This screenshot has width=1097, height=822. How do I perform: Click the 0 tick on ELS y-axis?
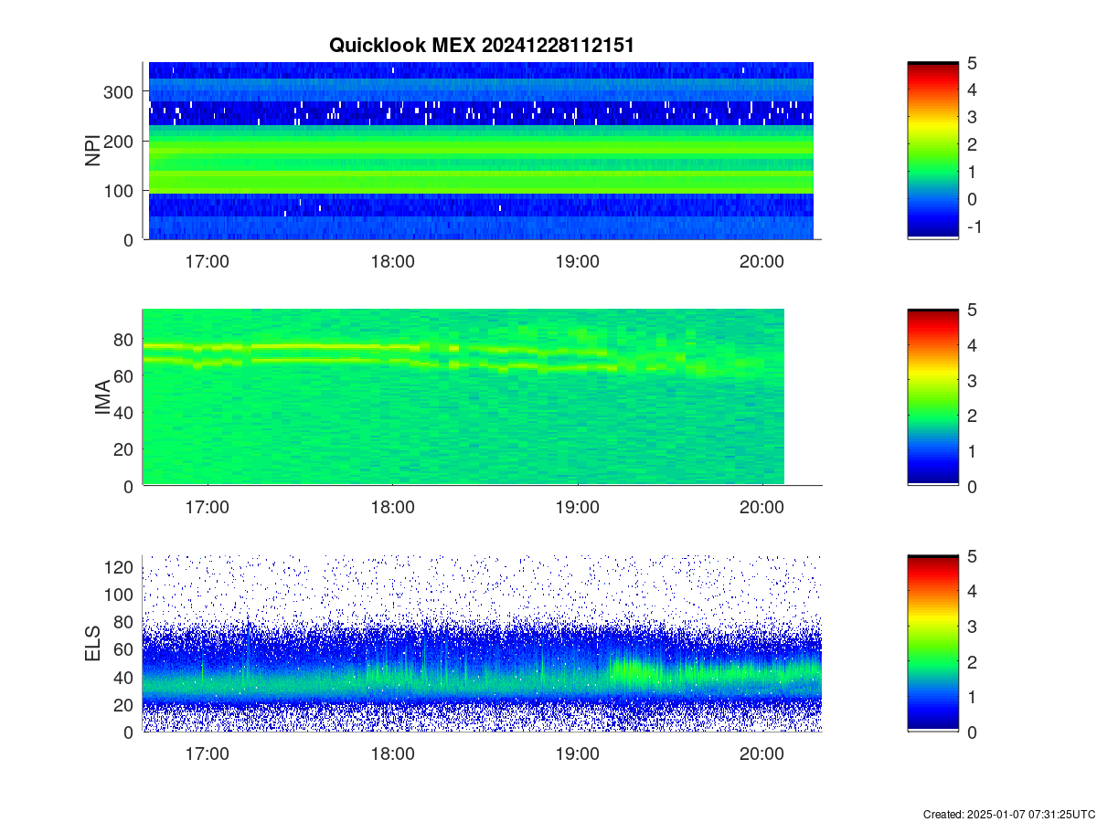131,732
